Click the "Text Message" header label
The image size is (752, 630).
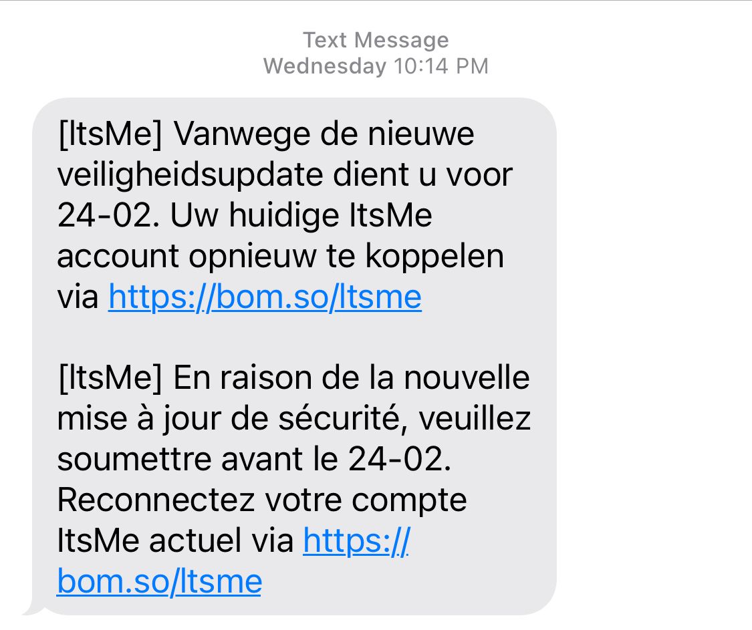click(376, 40)
